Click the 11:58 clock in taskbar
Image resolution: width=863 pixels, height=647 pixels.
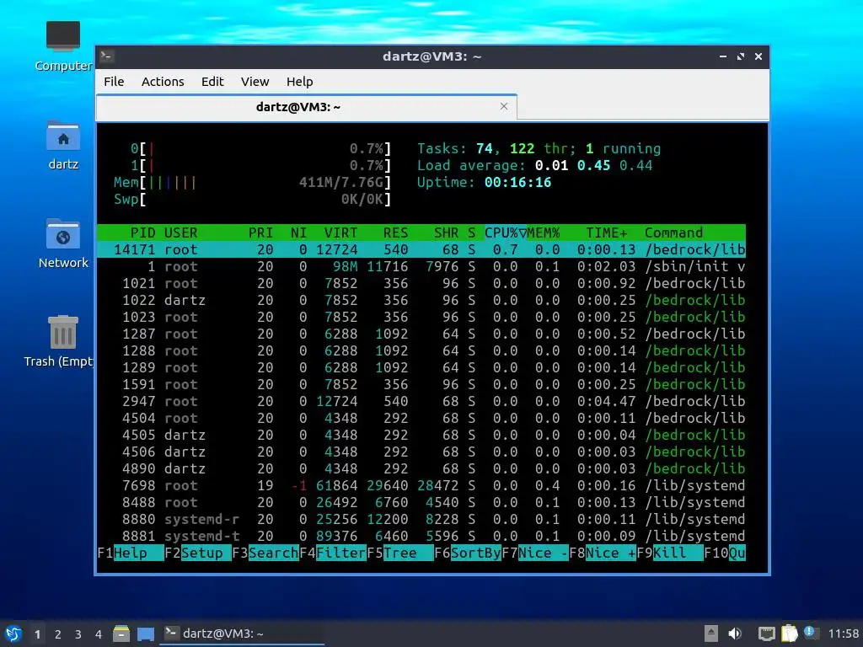pyautogui.click(x=843, y=634)
